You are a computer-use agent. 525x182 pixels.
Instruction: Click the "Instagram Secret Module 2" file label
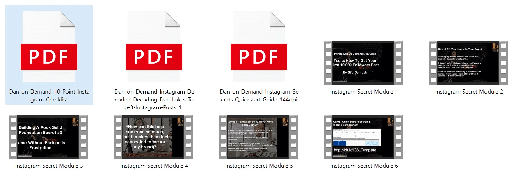pos(469,92)
